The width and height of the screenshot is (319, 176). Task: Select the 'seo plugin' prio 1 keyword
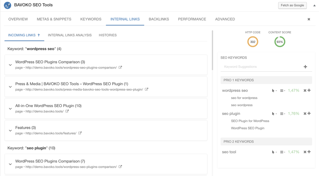click(231, 114)
